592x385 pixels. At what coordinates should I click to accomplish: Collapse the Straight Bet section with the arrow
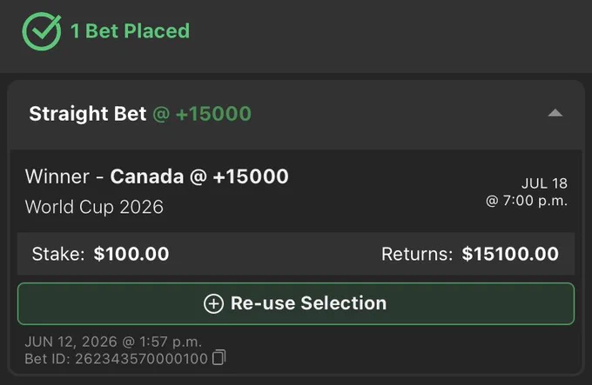click(555, 113)
